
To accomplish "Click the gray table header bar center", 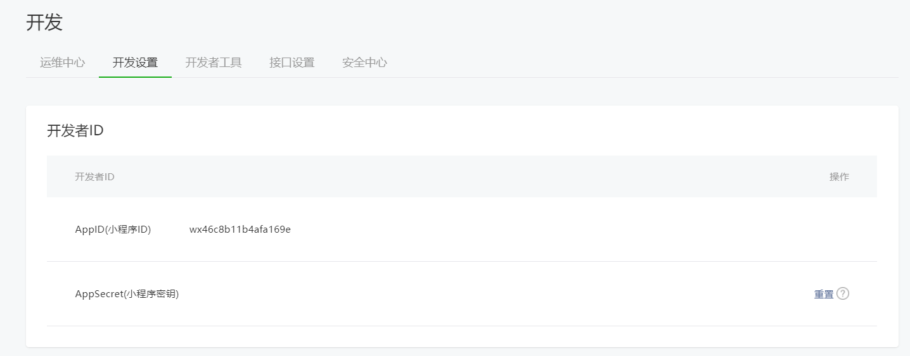I will point(462,176).
